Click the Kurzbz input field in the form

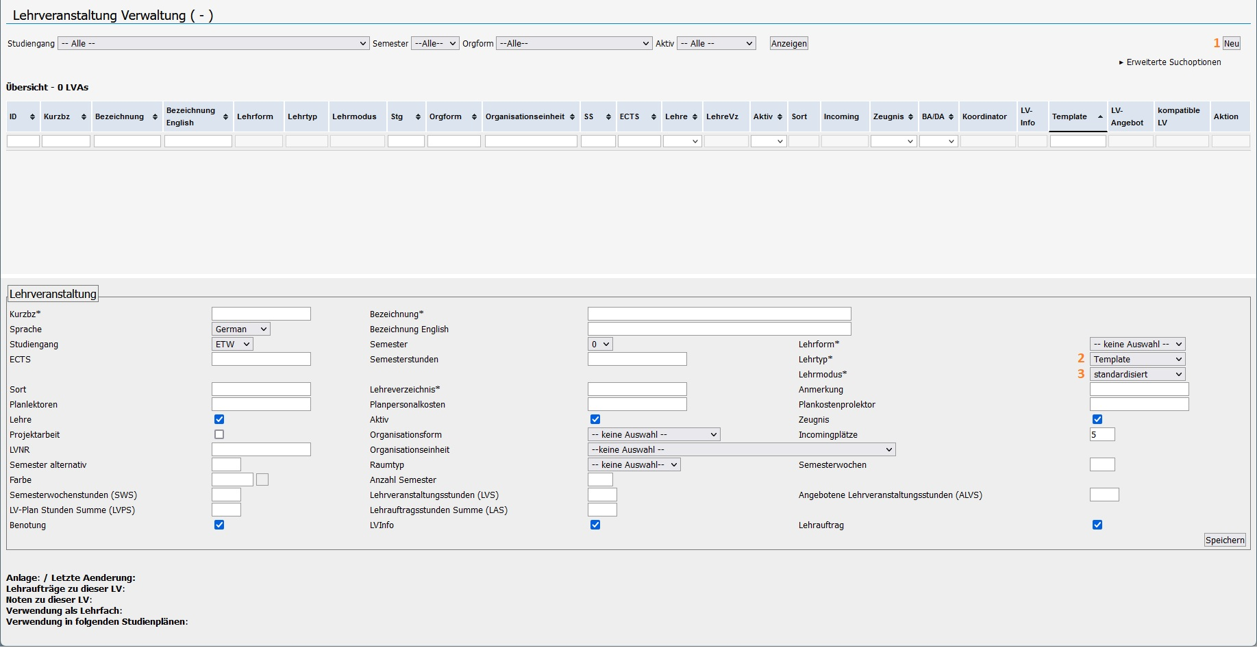pyautogui.click(x=260, y=314)
